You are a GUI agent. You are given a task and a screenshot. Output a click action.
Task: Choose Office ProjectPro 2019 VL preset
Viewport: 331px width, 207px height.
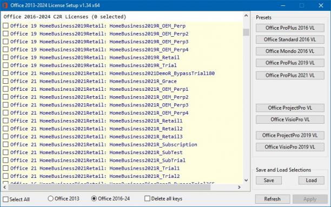point(290,135)
